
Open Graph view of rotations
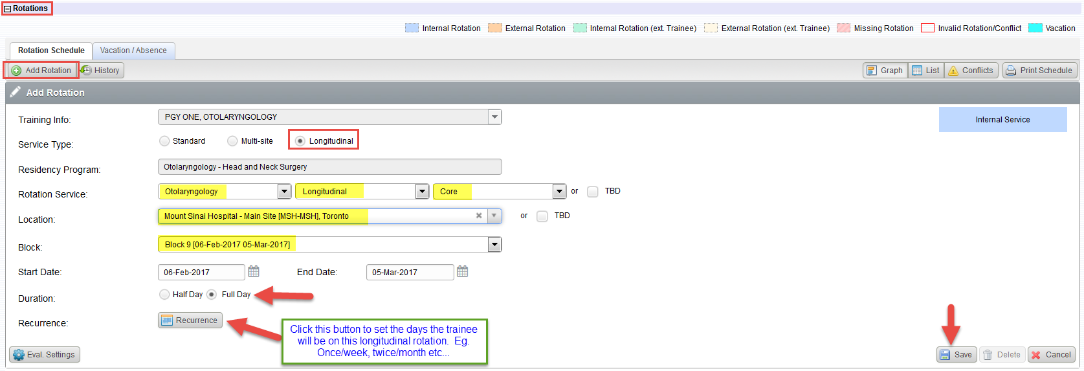pyautogui.click(x=885, y=71)
